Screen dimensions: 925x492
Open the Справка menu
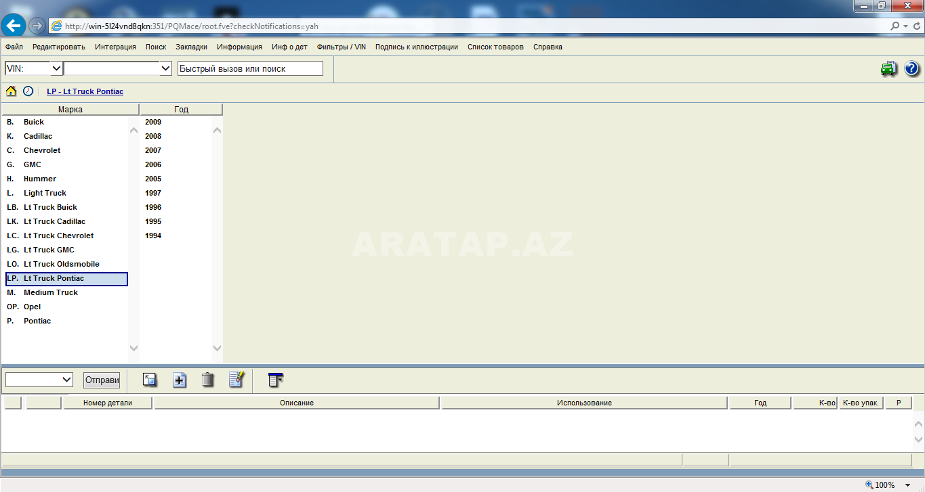pos(548,47)
